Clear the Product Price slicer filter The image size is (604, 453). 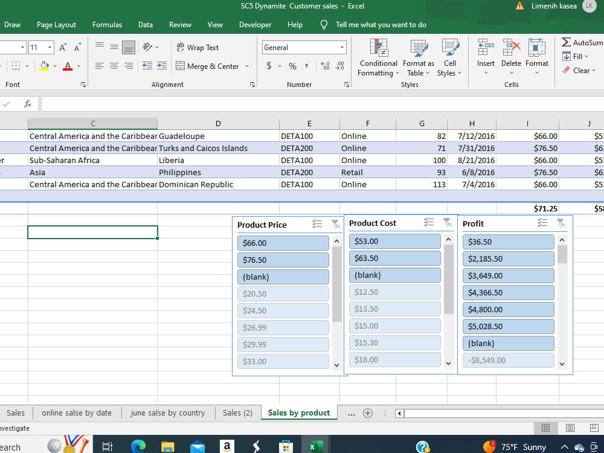tap(336, 223)
